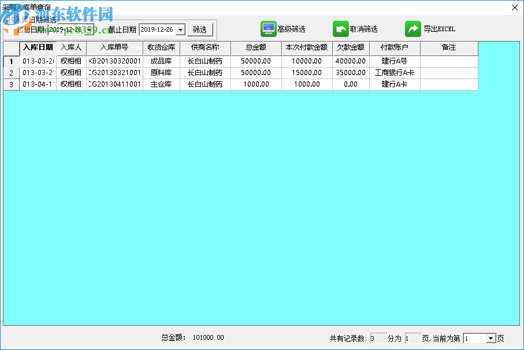Open advanced filter via 高级筛选 label

pyautogui.click(x=291, y=29)
